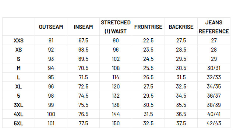
Task: Click the backrise value 34.5
Action: coord(181,96)
